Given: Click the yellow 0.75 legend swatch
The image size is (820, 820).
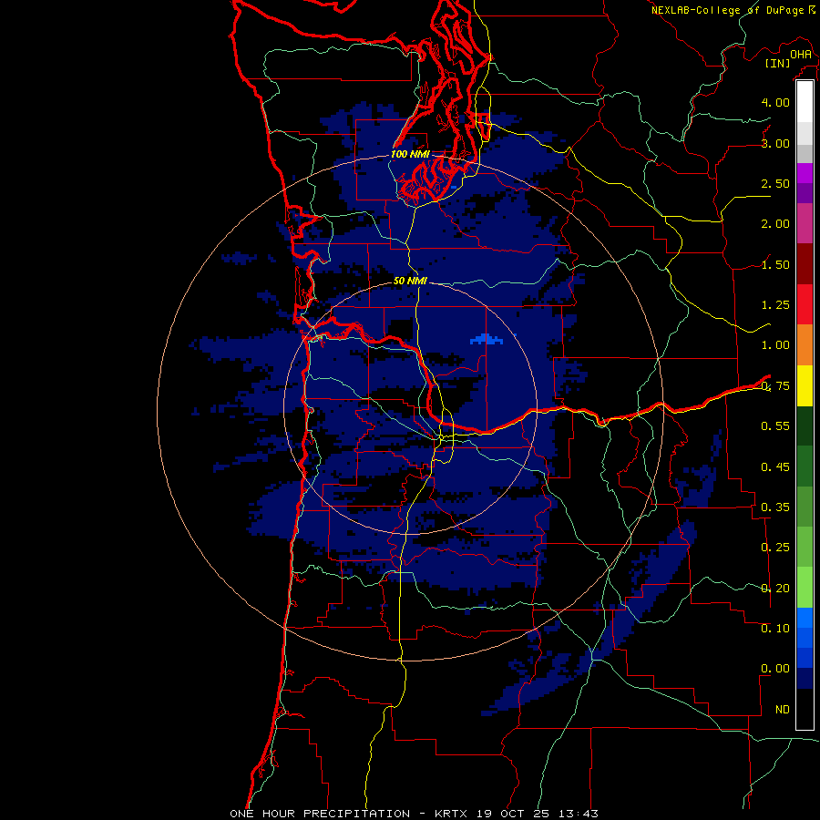Looking at the screenshot, I should 805,385.
